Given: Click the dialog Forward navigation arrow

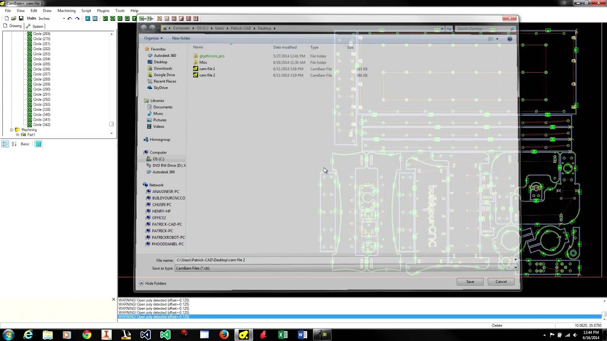Looking at the screenshot, I should pos(152,28).
